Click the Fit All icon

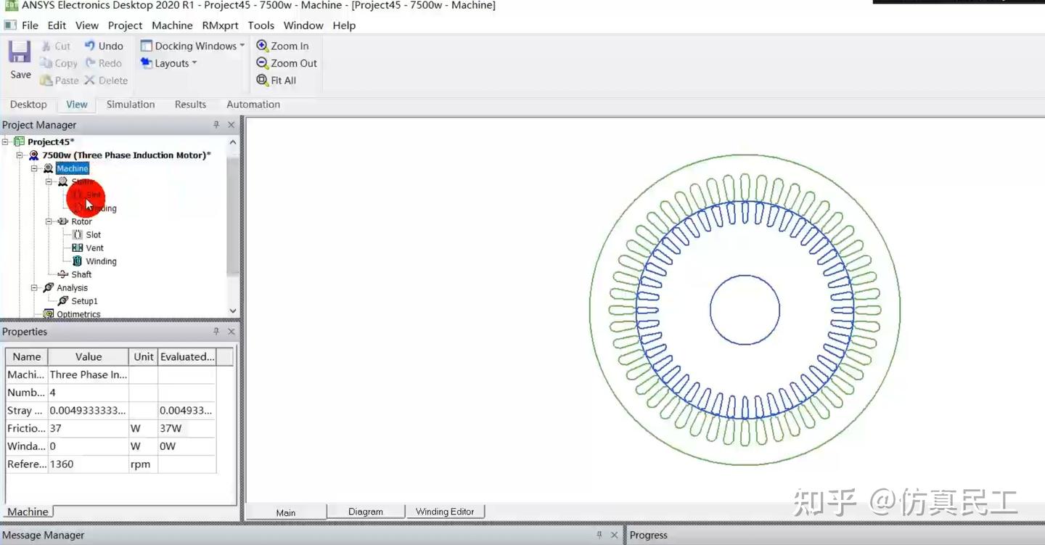point(276,80)
